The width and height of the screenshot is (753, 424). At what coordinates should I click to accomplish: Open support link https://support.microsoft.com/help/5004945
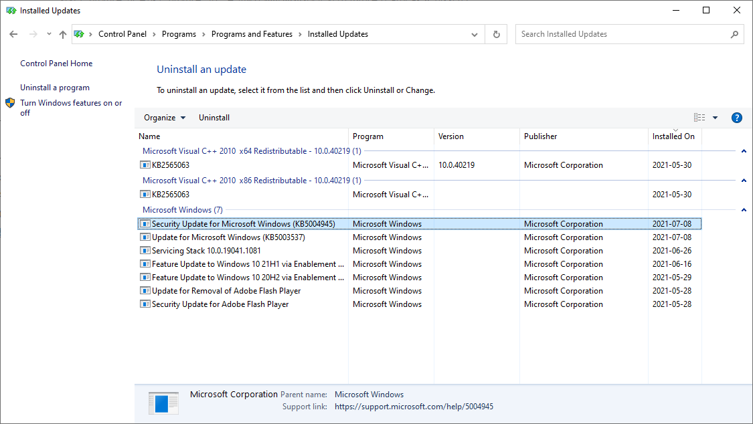pos(414,407)
